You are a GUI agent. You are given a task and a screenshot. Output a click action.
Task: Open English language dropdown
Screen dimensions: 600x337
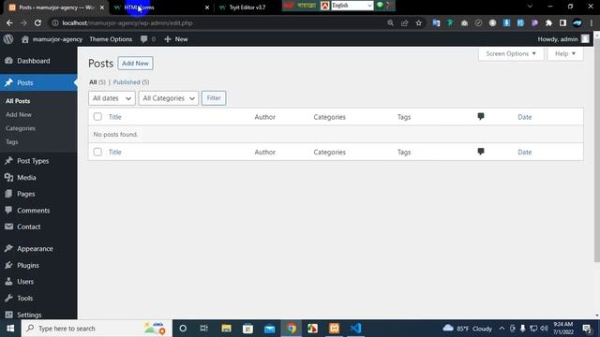point(352,6)
